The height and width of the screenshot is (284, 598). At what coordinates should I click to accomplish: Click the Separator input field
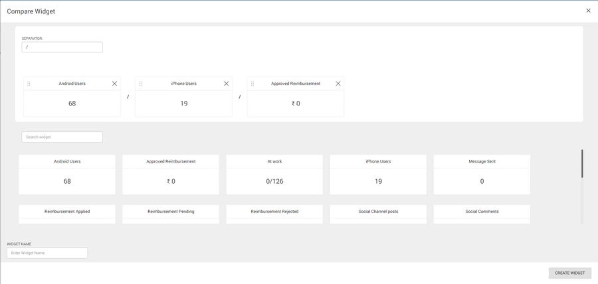click(x=62, y=47)
